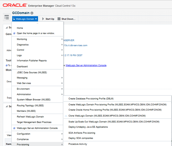The height and width of the screenshot is (146, 172).
Task: Click the 2:17:19 PM CEST timestamp link
Action: point(73,55)
